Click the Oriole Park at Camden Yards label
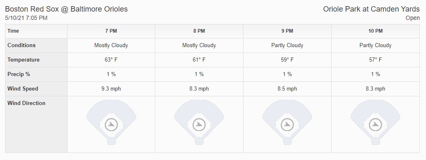Viewport: 426px width, 160px height. 371,9
